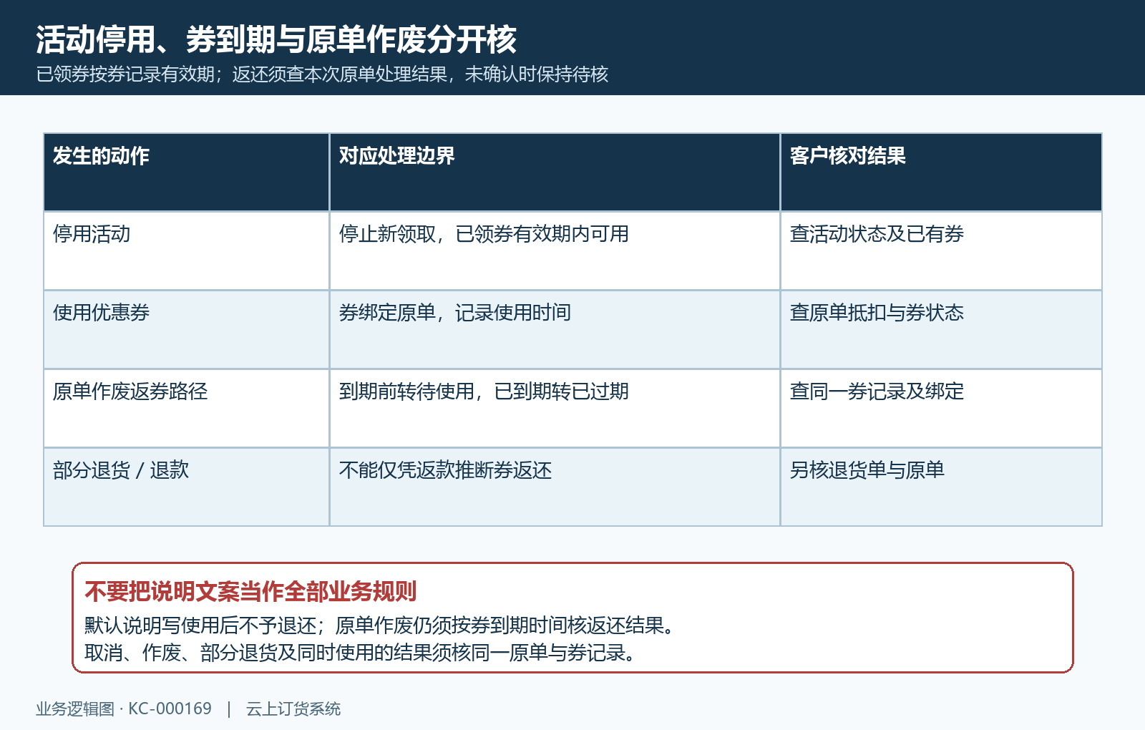Select the cell 停止新领取，已领券有效期内可用
The height and width of the screenshot is (730, 1145).
pyautogui.click(x=555, y=250)
